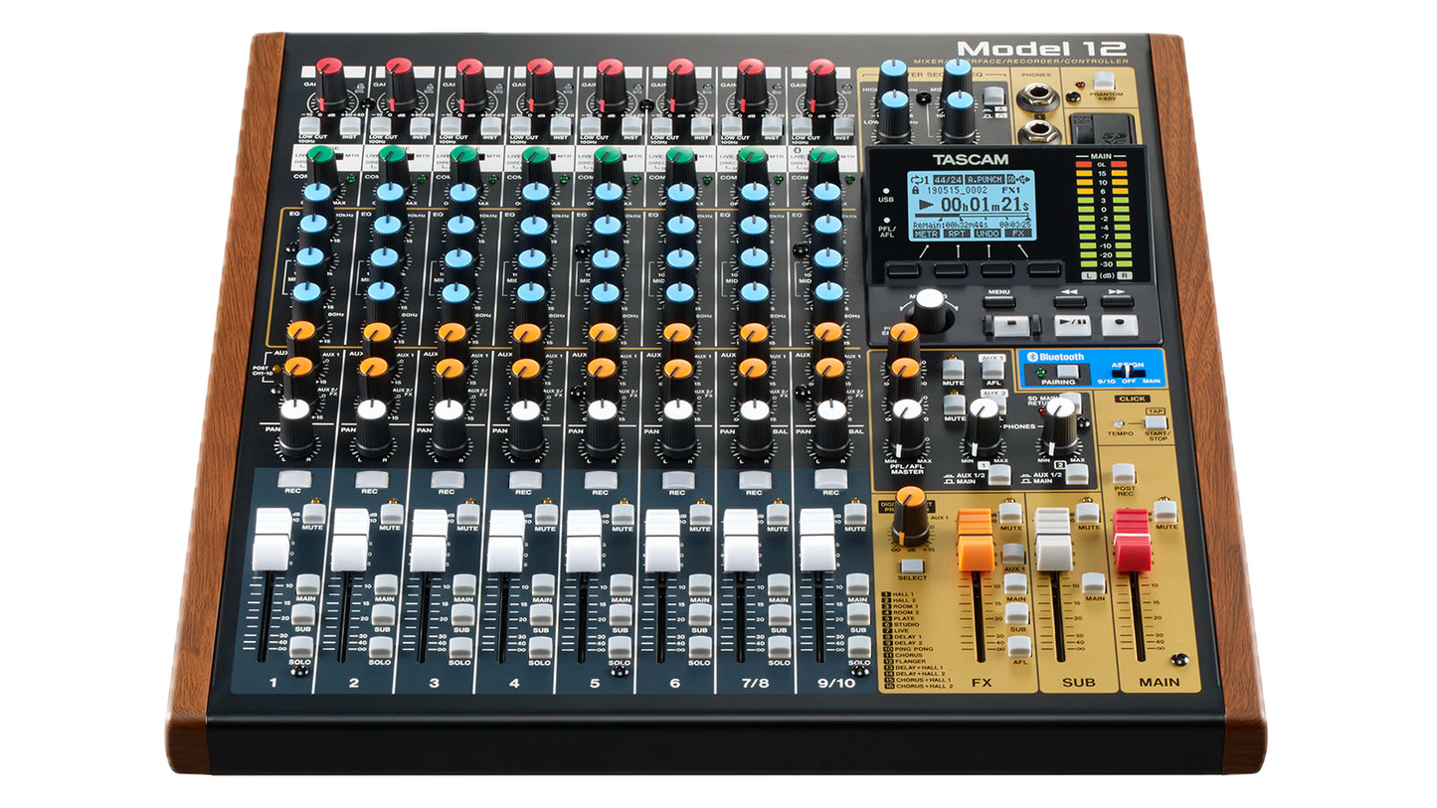The width and height of the screenshot is (1437, 808).
Task: Mute channel 1
Action: [312, 514]
